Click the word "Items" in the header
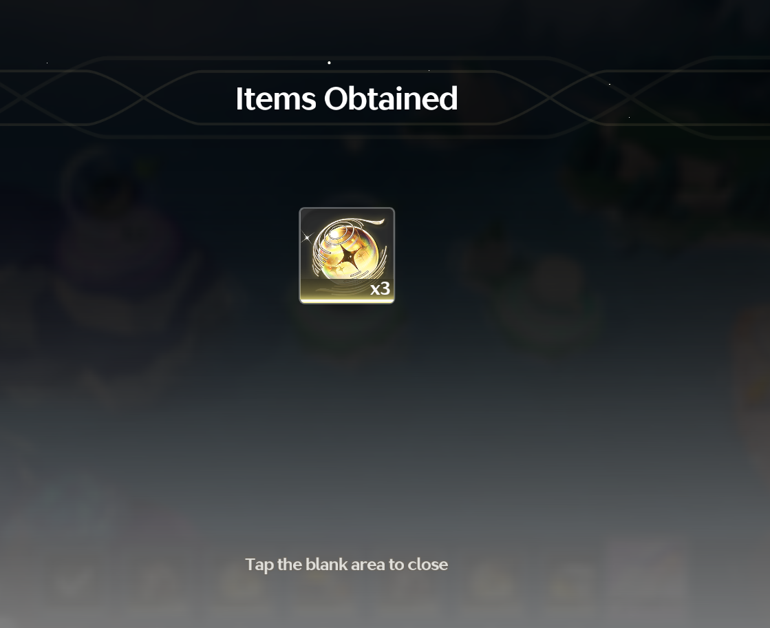 coord(275,98)
